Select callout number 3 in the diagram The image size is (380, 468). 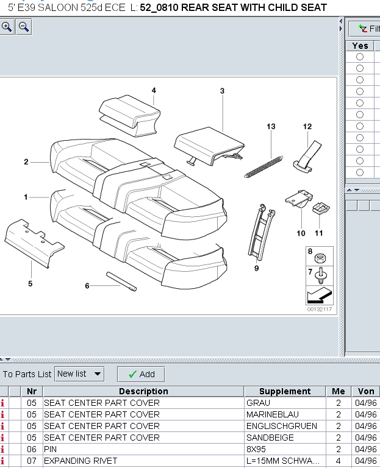click(x=222, y=91)
